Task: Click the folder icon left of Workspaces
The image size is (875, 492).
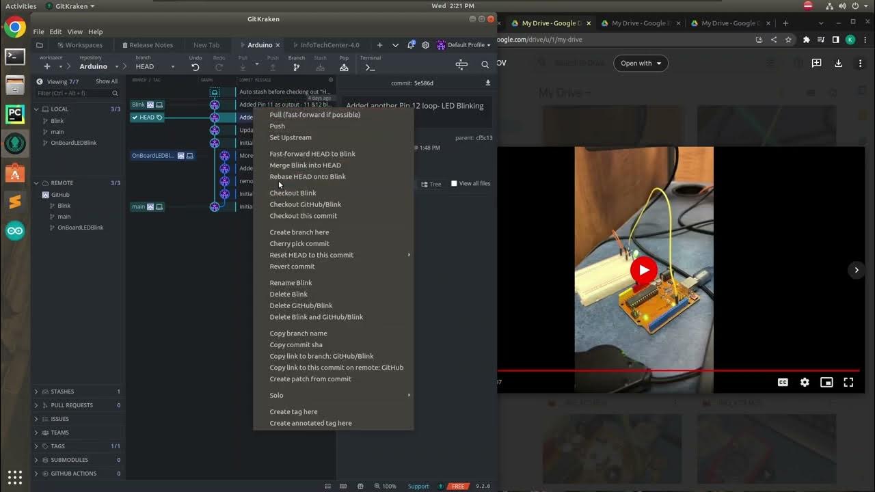Action: [x=40, y=45]
